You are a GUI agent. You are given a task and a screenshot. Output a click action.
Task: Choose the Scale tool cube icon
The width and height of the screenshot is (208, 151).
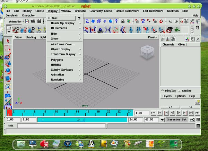(x=8, y=79)
